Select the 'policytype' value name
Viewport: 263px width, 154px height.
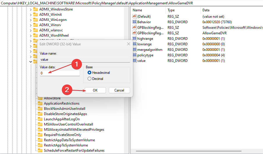coord(145,55)
